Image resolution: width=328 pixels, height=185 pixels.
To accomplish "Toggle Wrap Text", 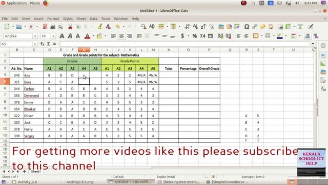I will pyautogui.click(x=139, y=36).
